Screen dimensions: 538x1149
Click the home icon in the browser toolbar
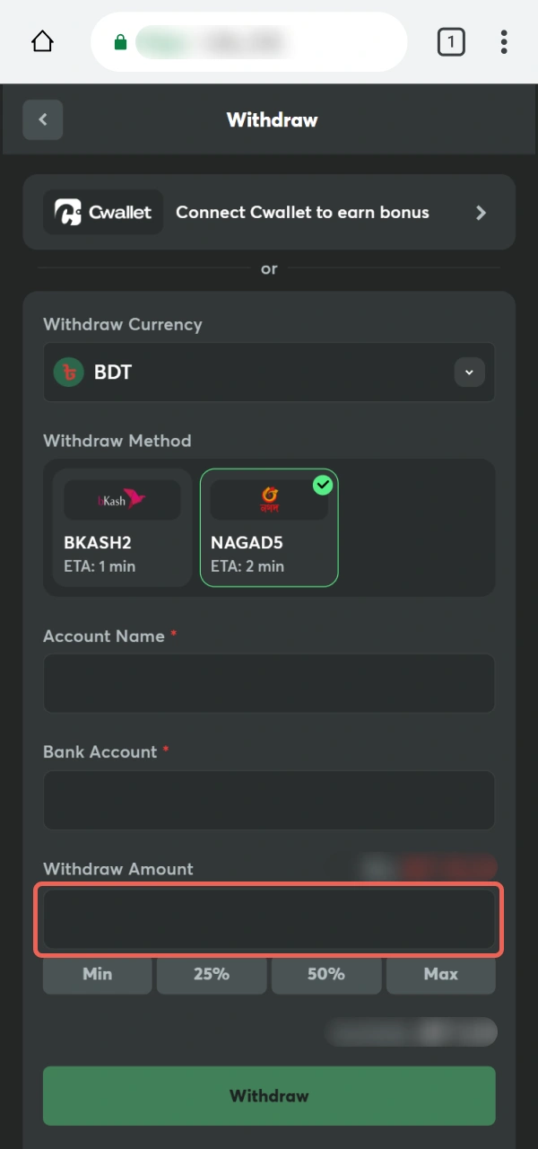pyautogui.click(x=41, y=41)
